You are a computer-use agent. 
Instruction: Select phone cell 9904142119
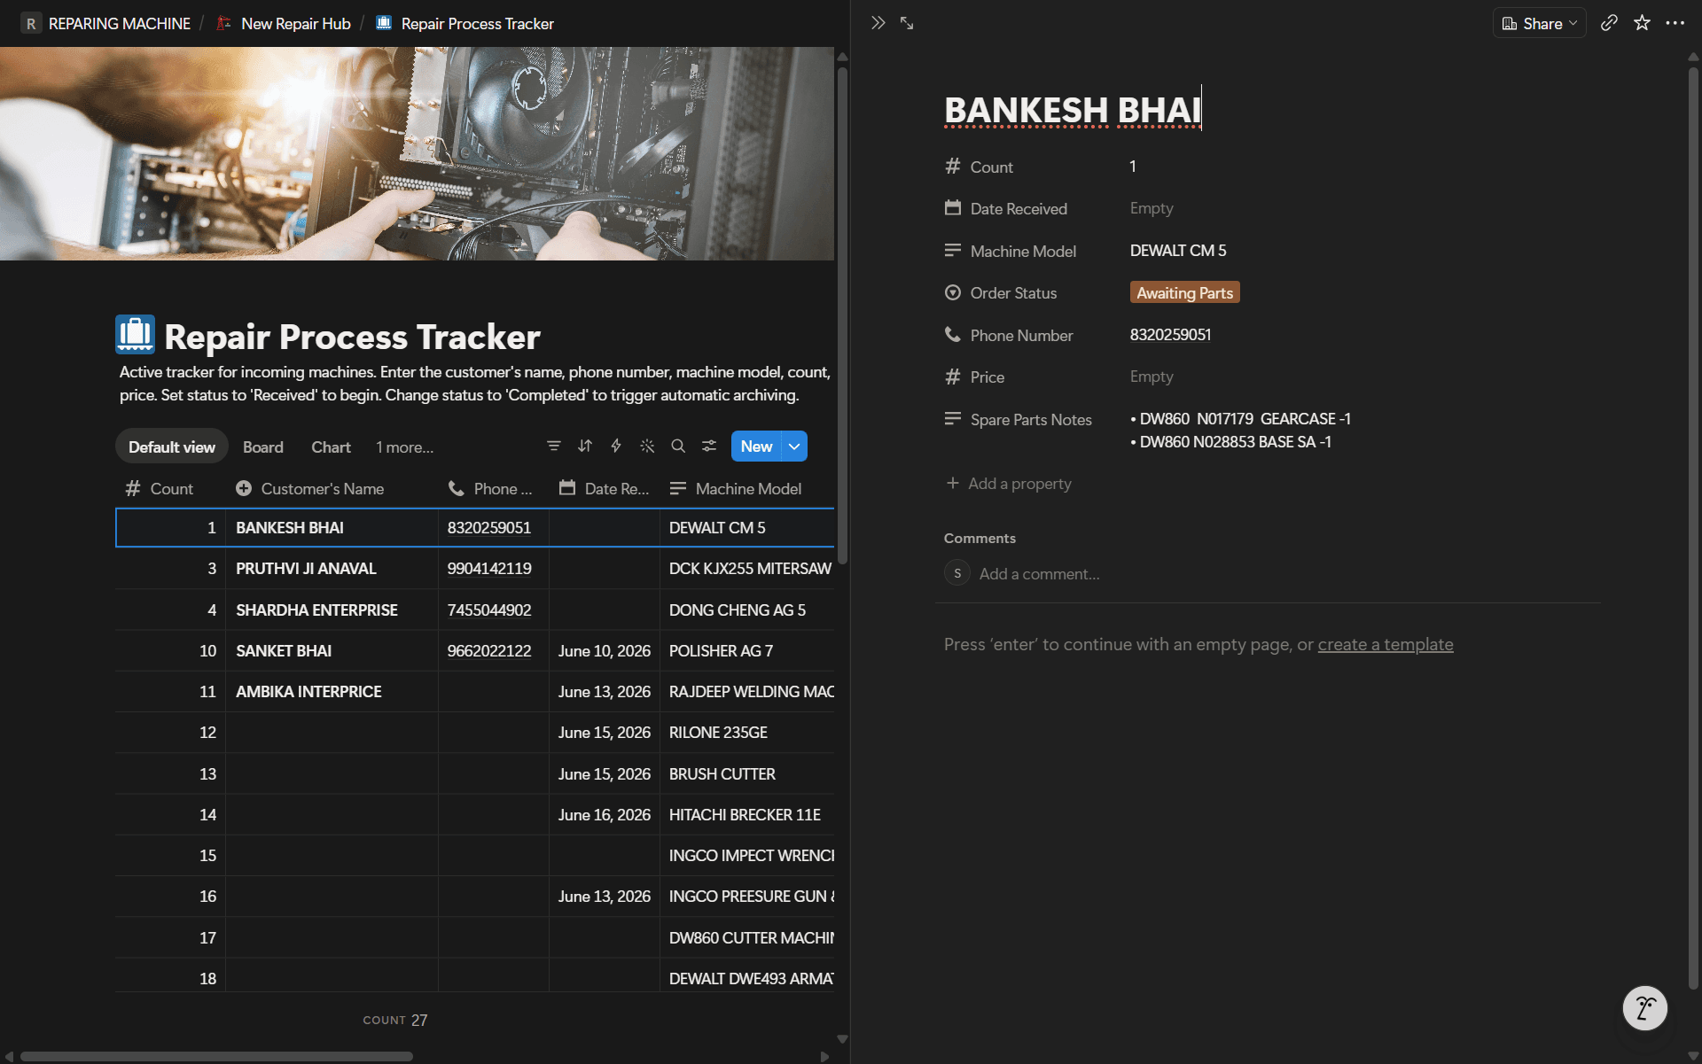[x=493, y=569]
